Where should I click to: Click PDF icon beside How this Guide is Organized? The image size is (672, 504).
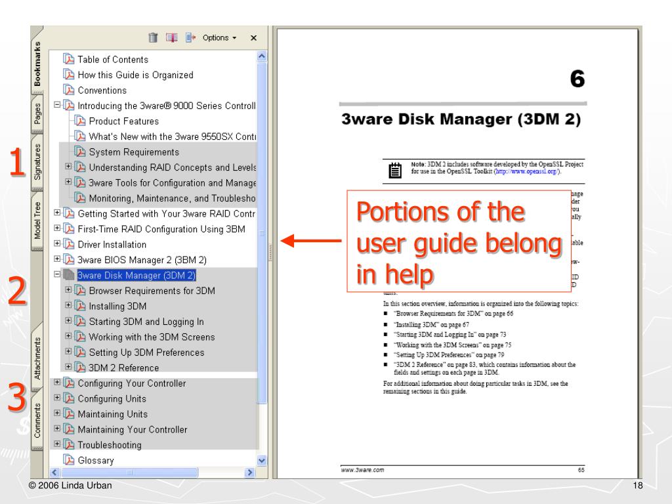click(x=68, y=74)
